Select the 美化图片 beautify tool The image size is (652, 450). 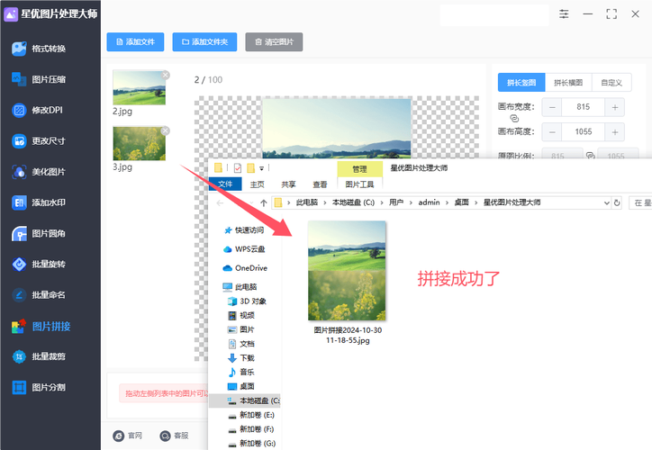coord(40,172)
